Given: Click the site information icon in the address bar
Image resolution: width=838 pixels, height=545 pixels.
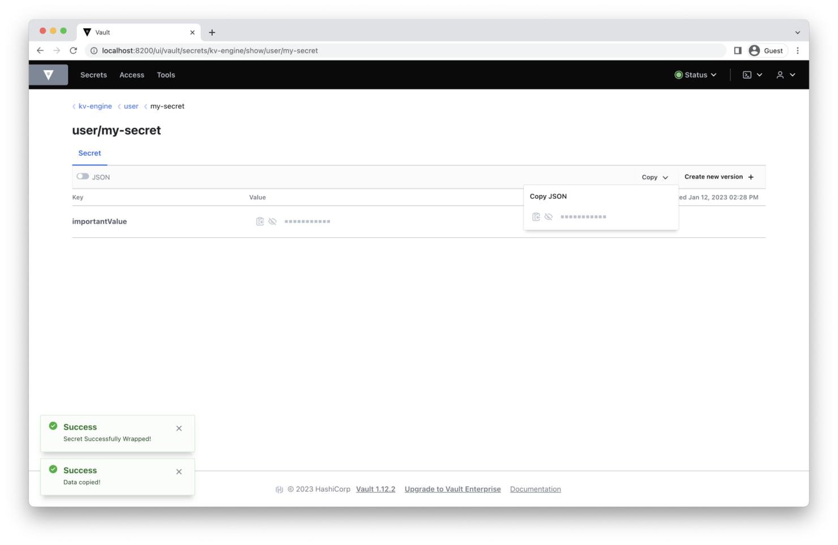Looking at the screenshot, I should [x=93, y=50].
